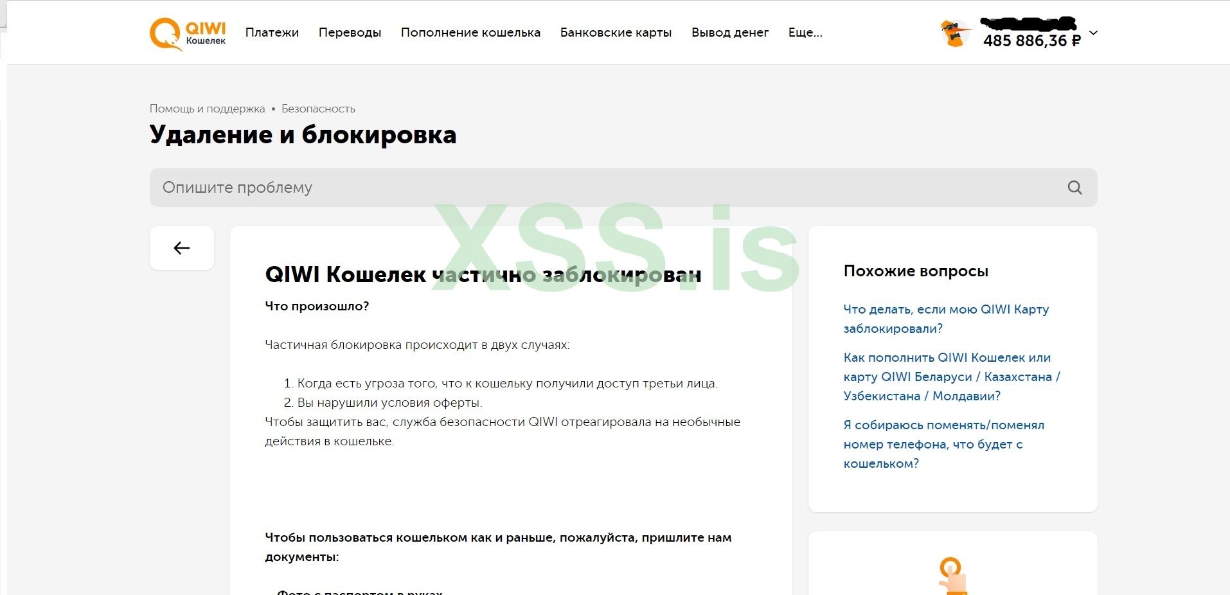Open question about changing phone number

click(x=943, y=444)
